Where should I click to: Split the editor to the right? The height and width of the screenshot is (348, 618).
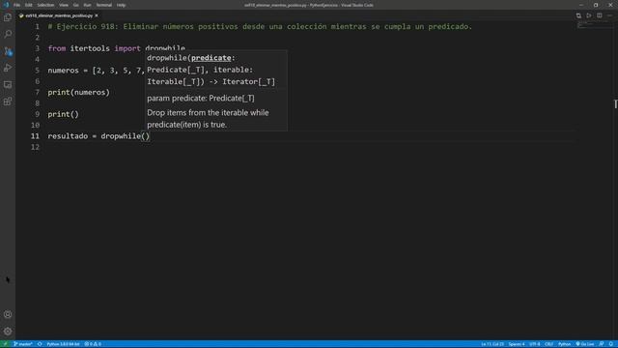coord(599,15)
